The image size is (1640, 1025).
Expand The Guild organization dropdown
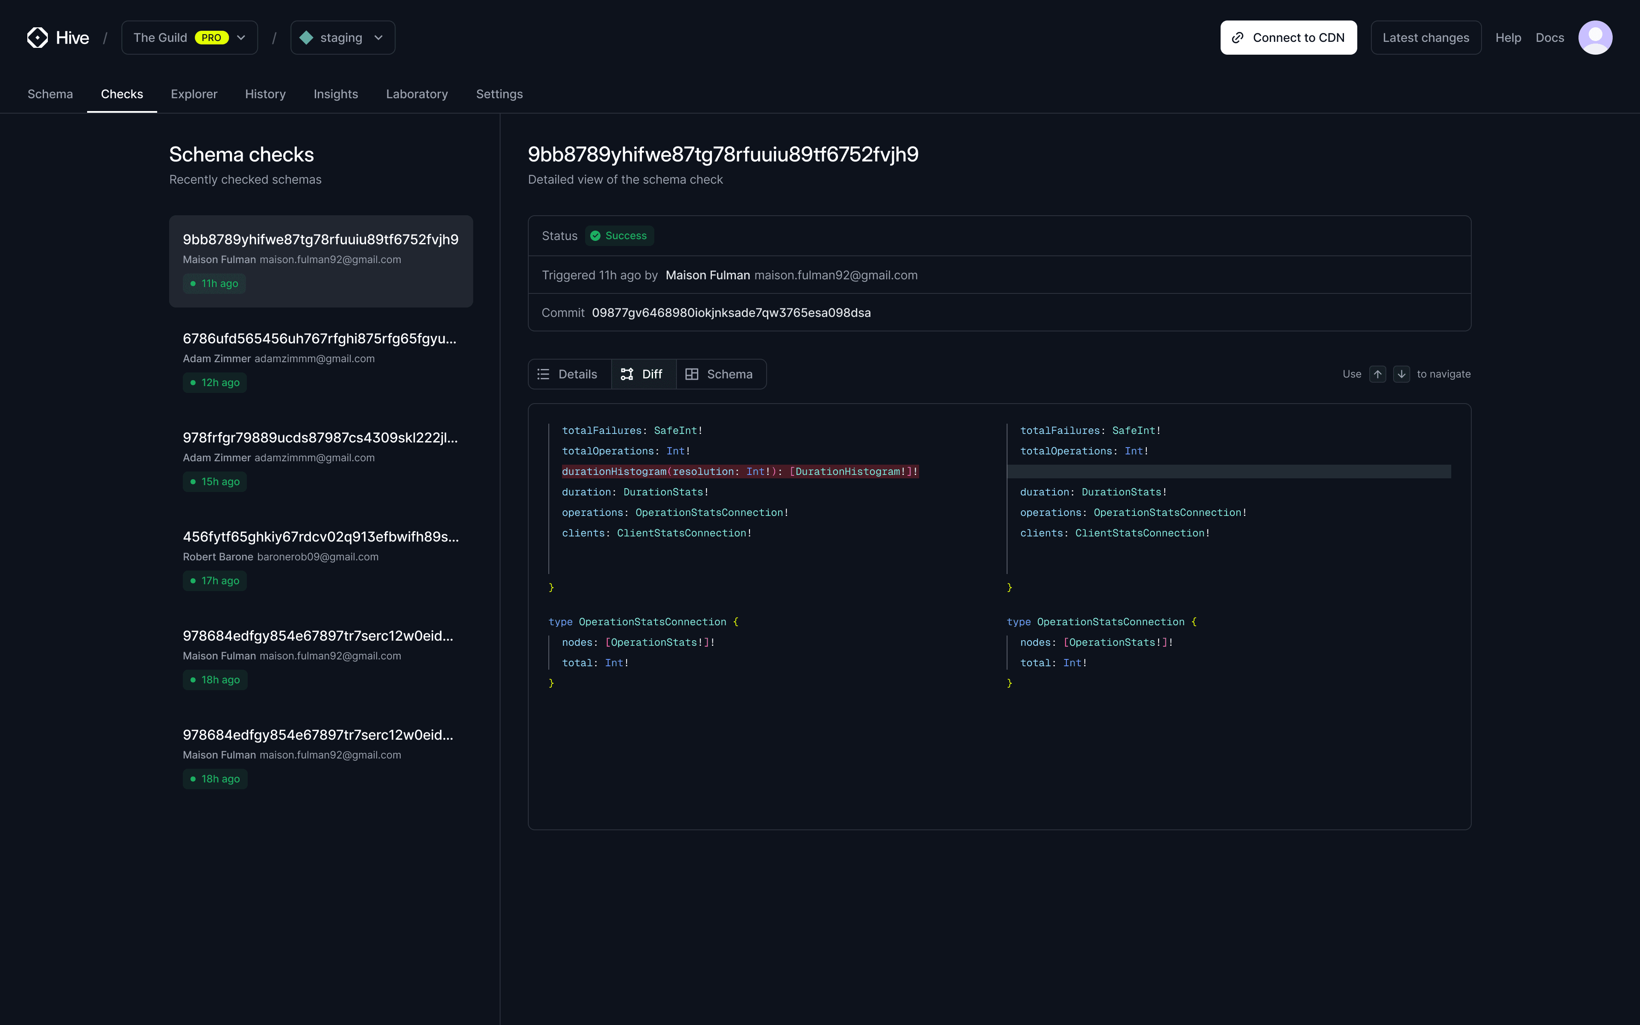(x=189, y=38)
